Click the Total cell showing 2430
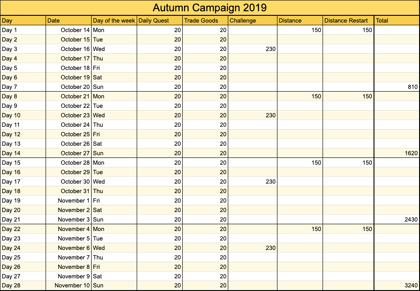Viewport: 420px width, 291px height. pyautogui.click(x=397, y=219)
